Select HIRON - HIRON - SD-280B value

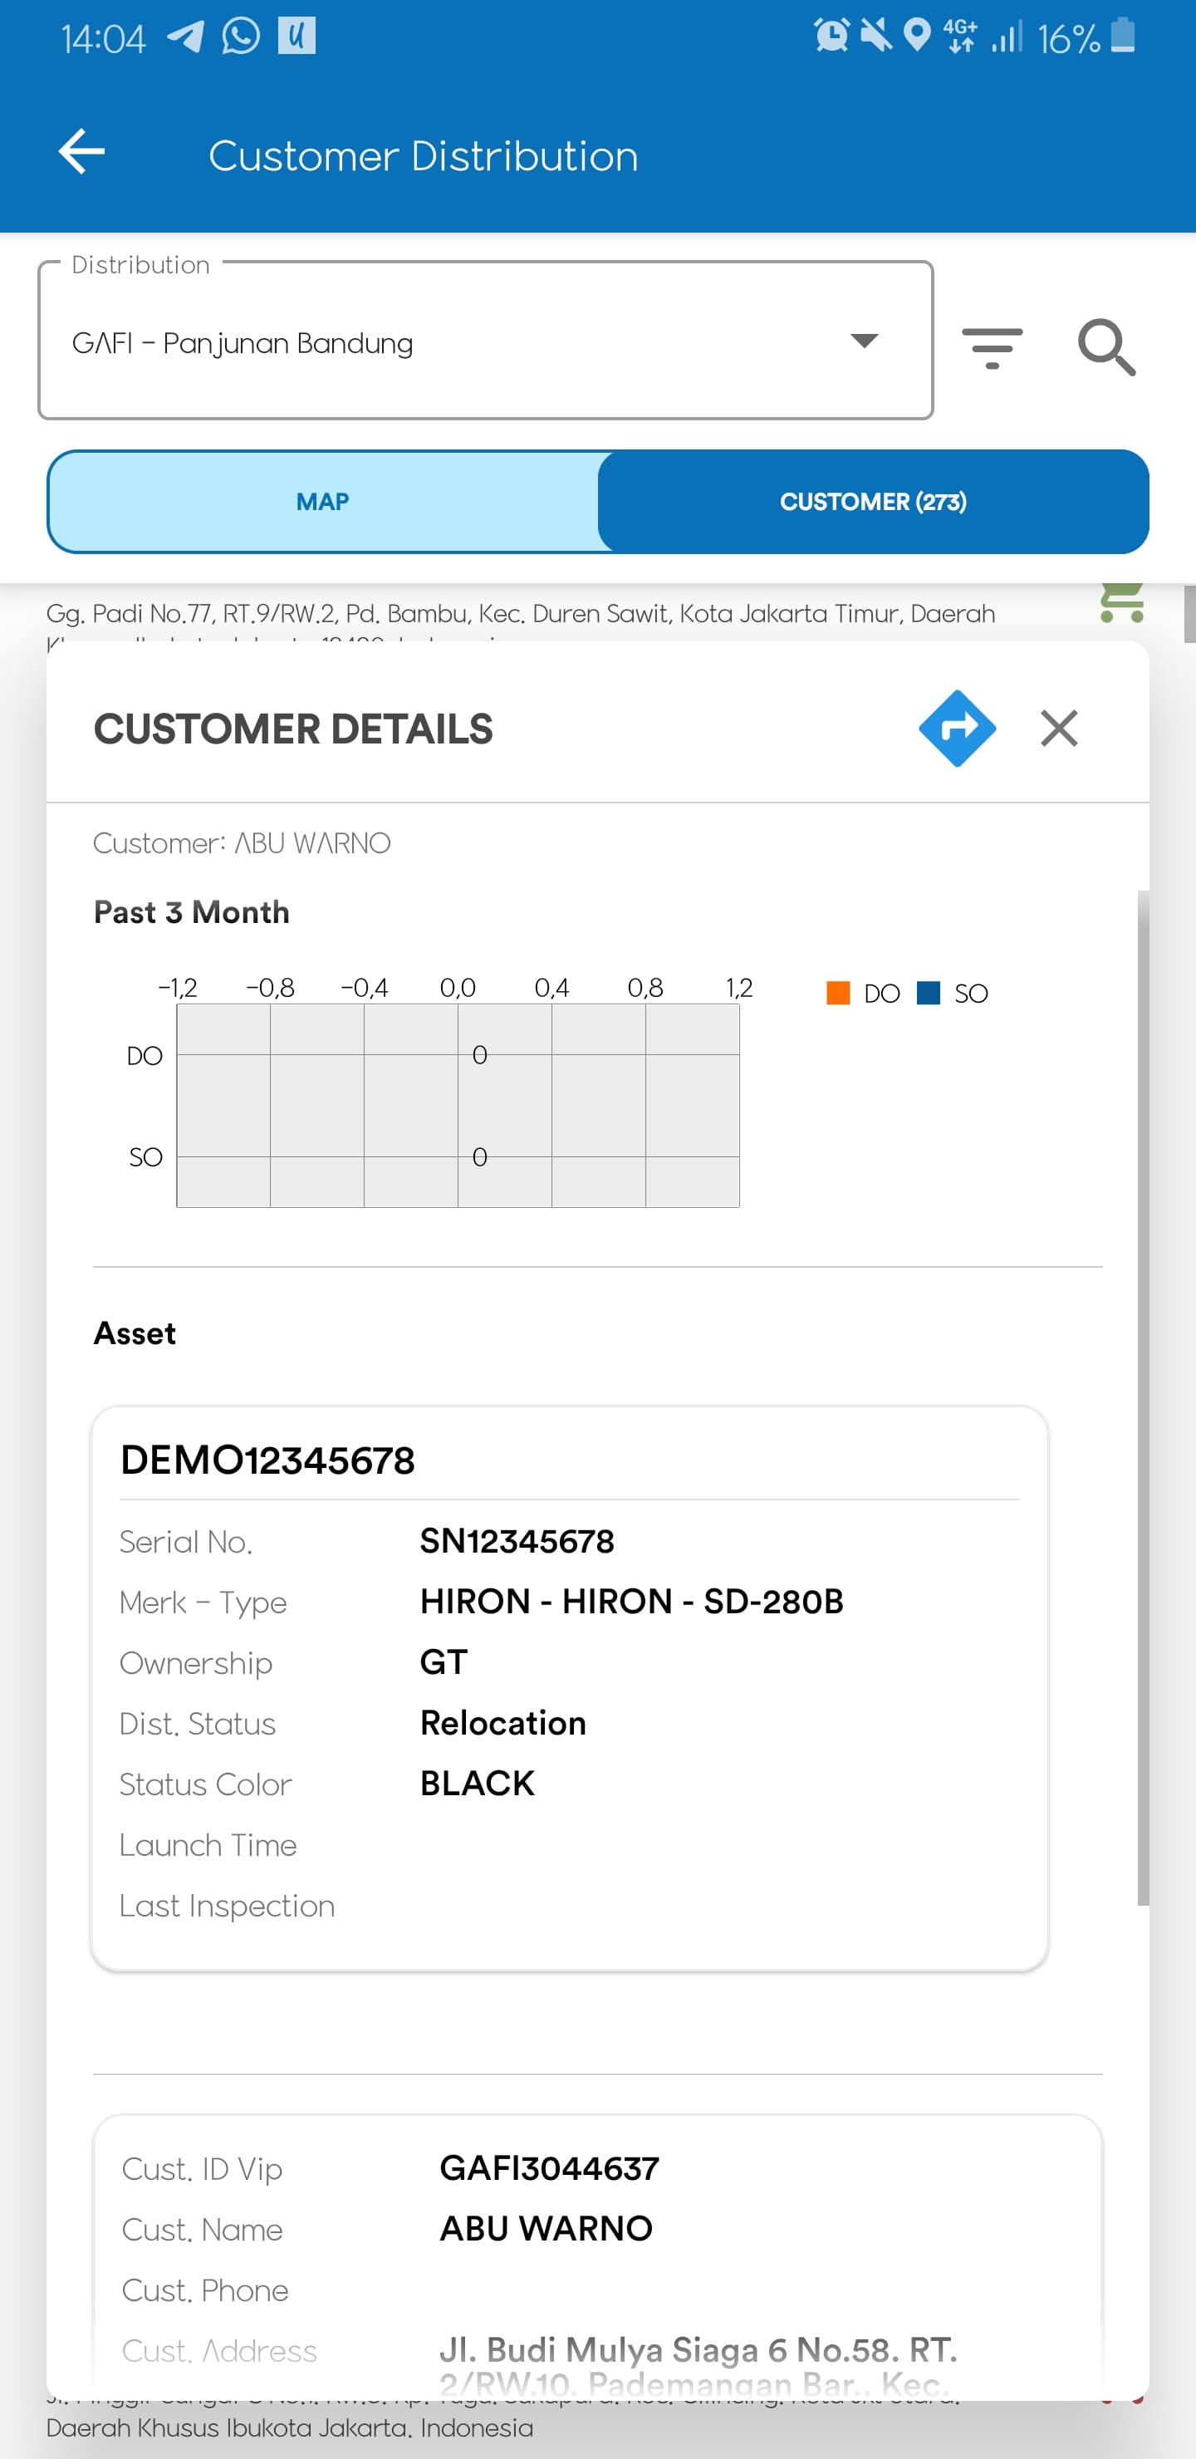click(632, 1602)
